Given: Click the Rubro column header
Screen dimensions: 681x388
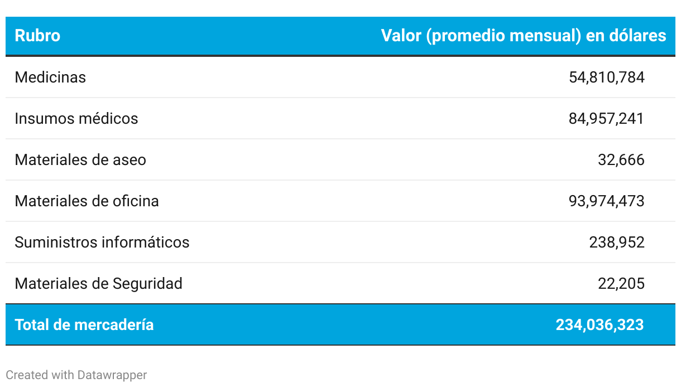Looking at the screenshot, I should coord(37,36).
